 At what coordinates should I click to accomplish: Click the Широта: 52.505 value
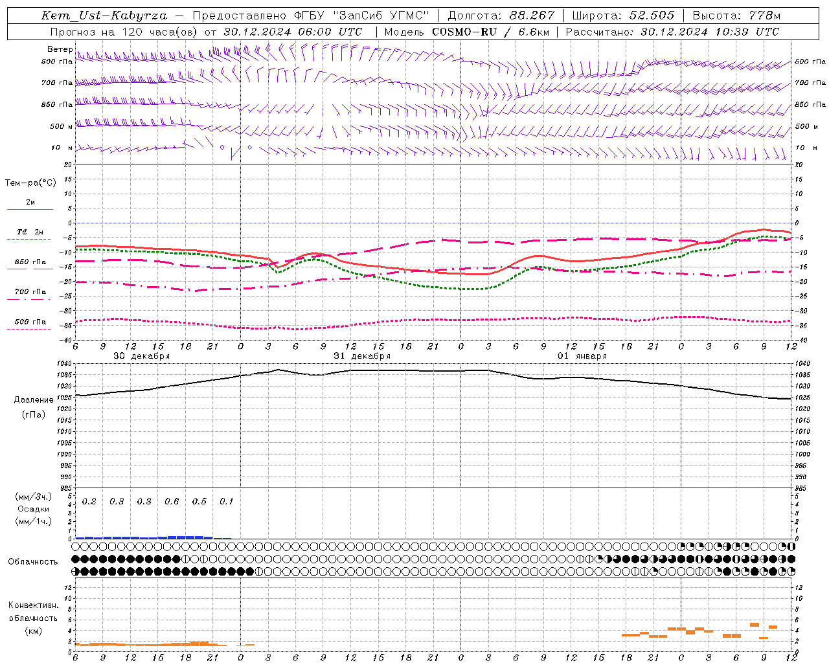[x=623, y=16]
